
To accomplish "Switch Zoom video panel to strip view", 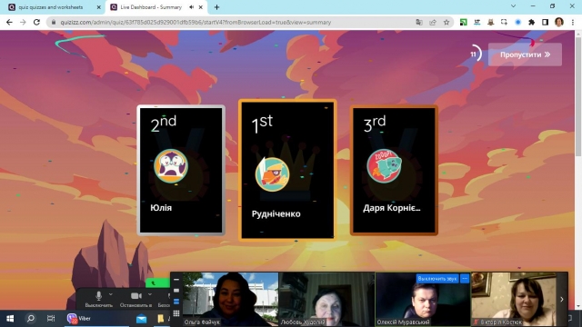I will point(176,302).
